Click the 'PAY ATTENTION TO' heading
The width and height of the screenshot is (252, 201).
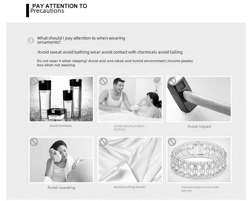60,6
